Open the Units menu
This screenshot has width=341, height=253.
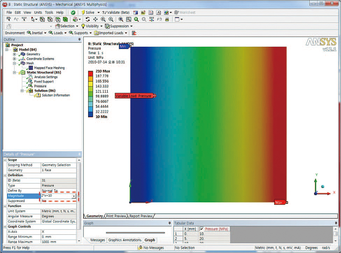tap(38, 12)
